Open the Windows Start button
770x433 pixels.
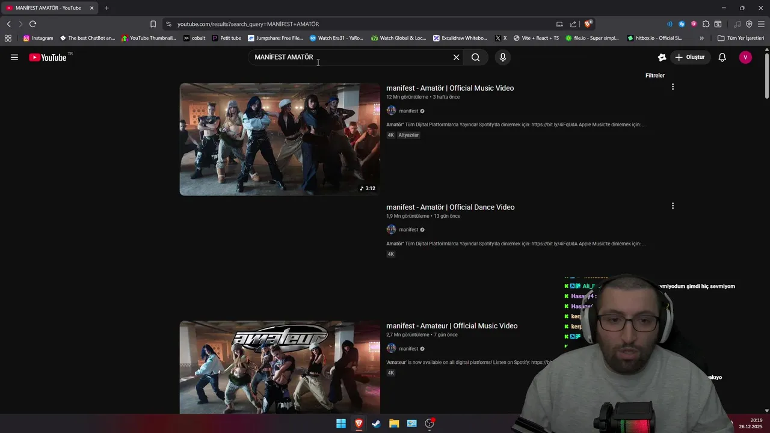click(x=341, y=423)
